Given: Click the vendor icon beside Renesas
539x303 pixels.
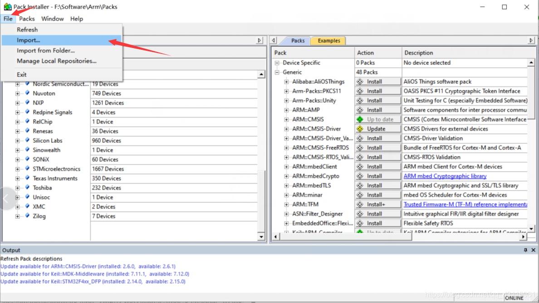Looking at the screenshot, I should [28, 131].
